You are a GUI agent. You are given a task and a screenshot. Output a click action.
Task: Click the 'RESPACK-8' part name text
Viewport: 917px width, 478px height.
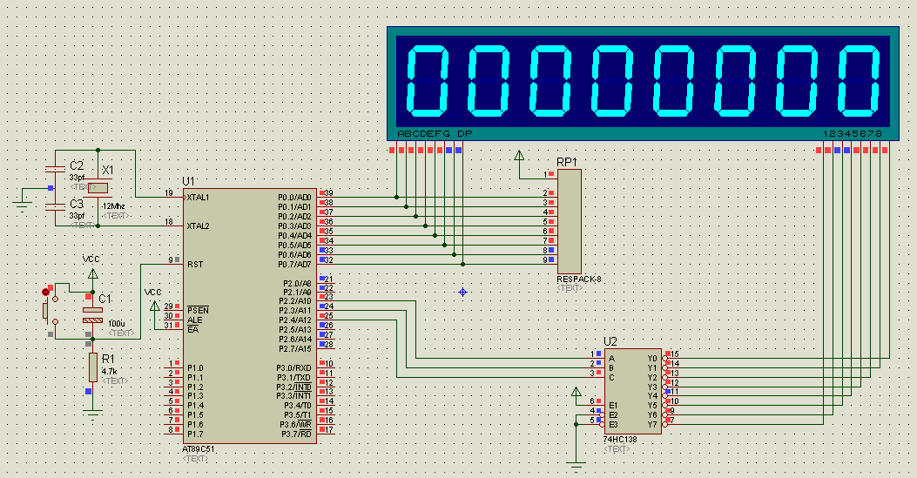click(579, 279)
